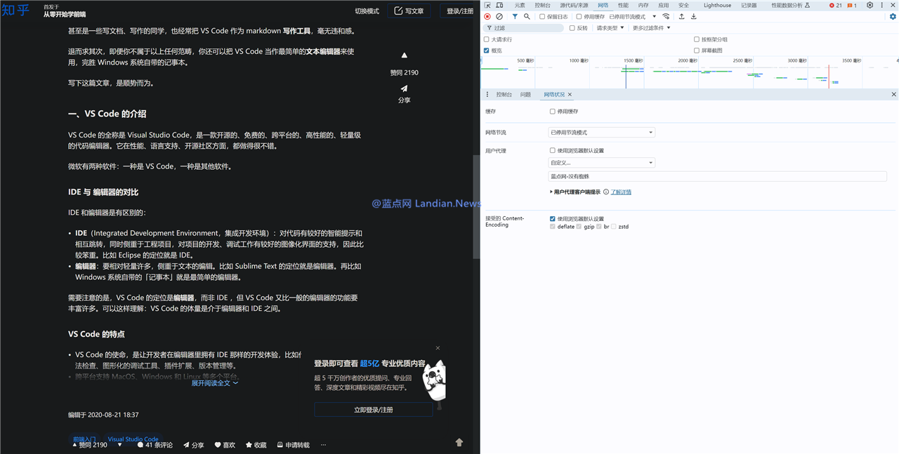Open the red error count 21 indicator
Screen dimensions: 899x454
[x=835, y=5]
